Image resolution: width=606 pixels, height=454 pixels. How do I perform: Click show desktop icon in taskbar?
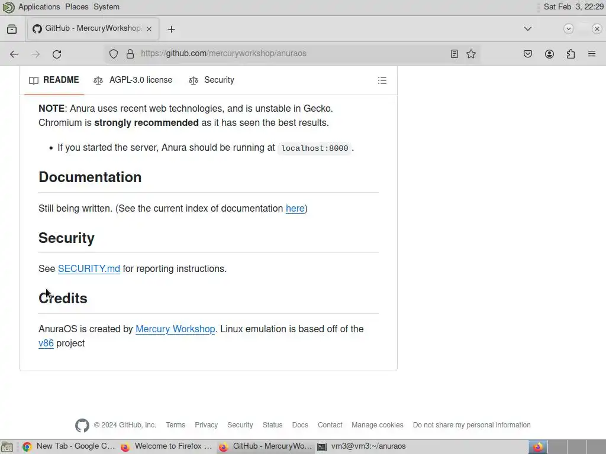(7, 447)
